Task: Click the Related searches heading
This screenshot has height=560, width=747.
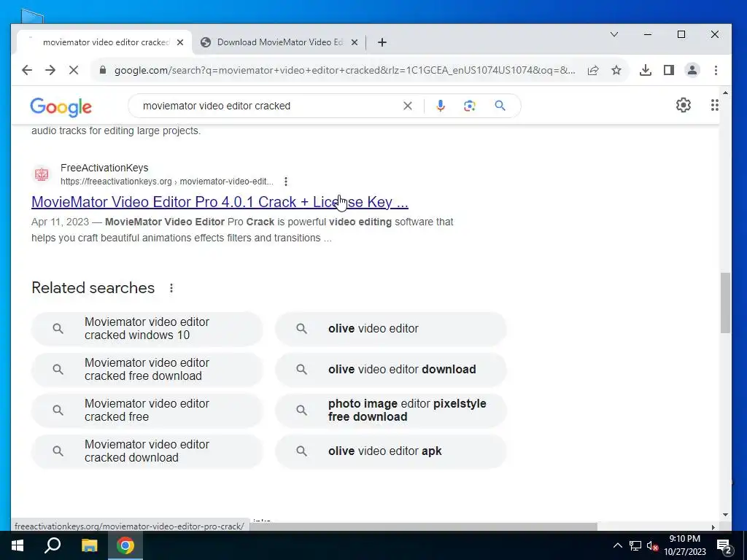Action: point(93,288)
